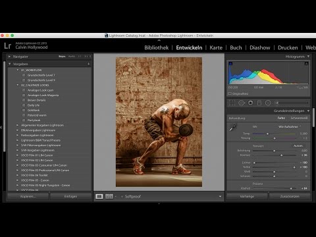Collapse the Vorgaben panel
316x237 pixels.
click(x=9, y=64)
